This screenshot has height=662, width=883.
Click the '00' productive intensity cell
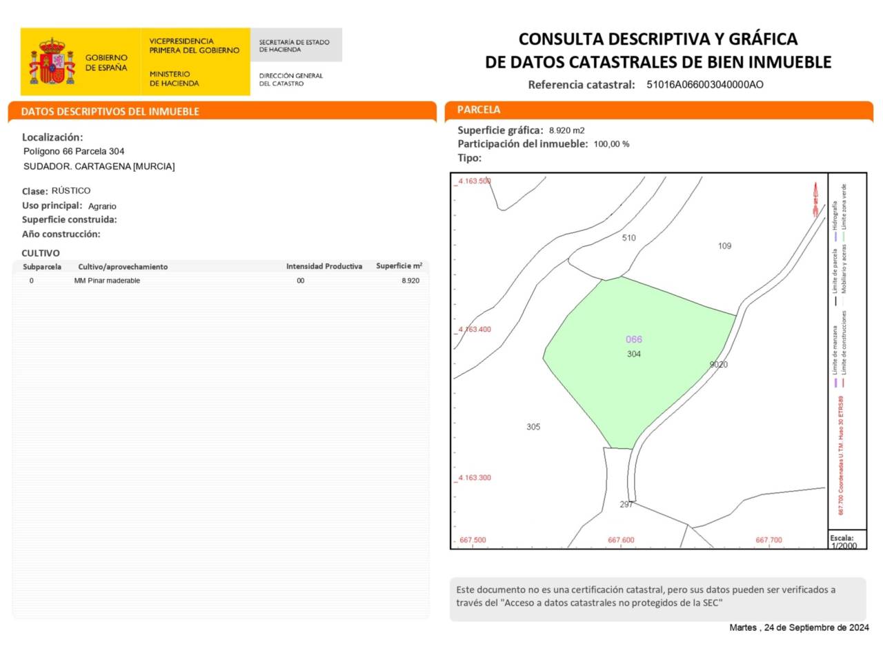301,281
